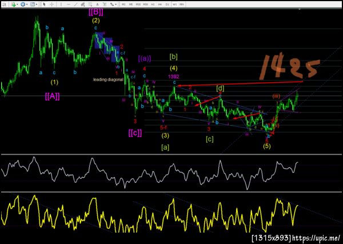Expand the indicators list dropdown arrow

[18, 5]
